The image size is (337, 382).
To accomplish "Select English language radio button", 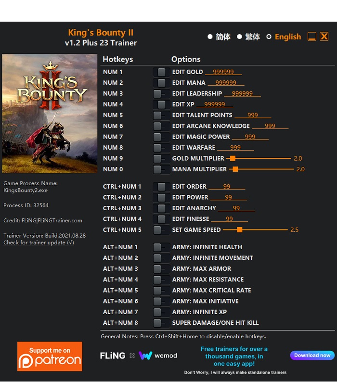I will click(x=269, y=37).
